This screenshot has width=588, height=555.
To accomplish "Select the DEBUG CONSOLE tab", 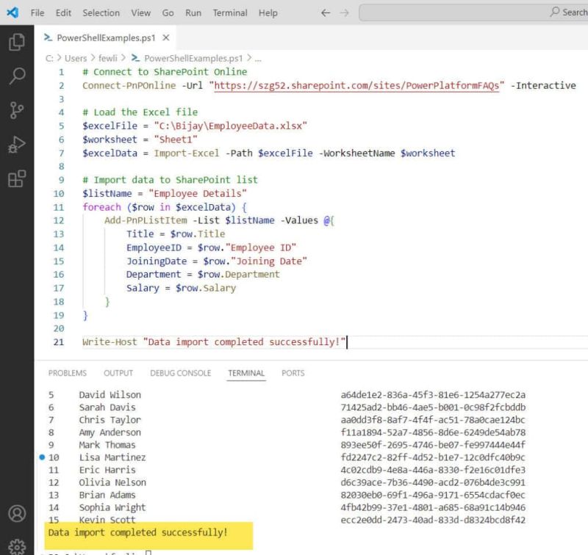I will point(181,373).
